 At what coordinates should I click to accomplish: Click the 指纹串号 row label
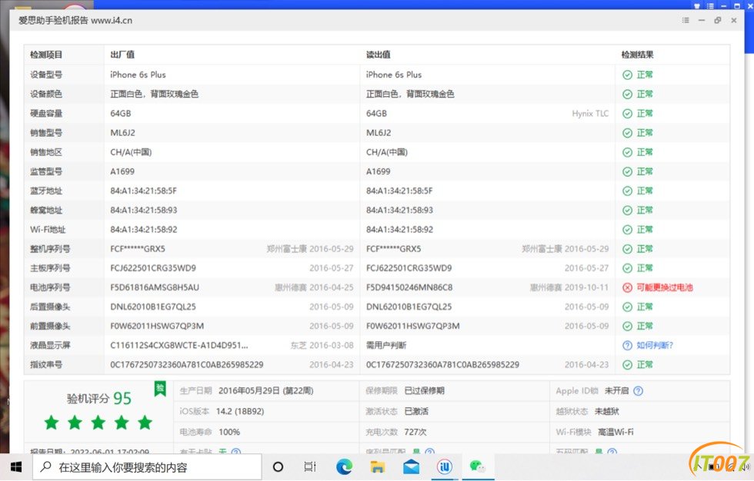tap(46, 365)
